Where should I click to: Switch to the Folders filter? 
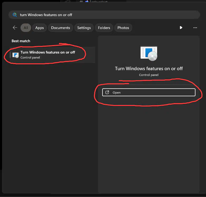tap(104, 28)
